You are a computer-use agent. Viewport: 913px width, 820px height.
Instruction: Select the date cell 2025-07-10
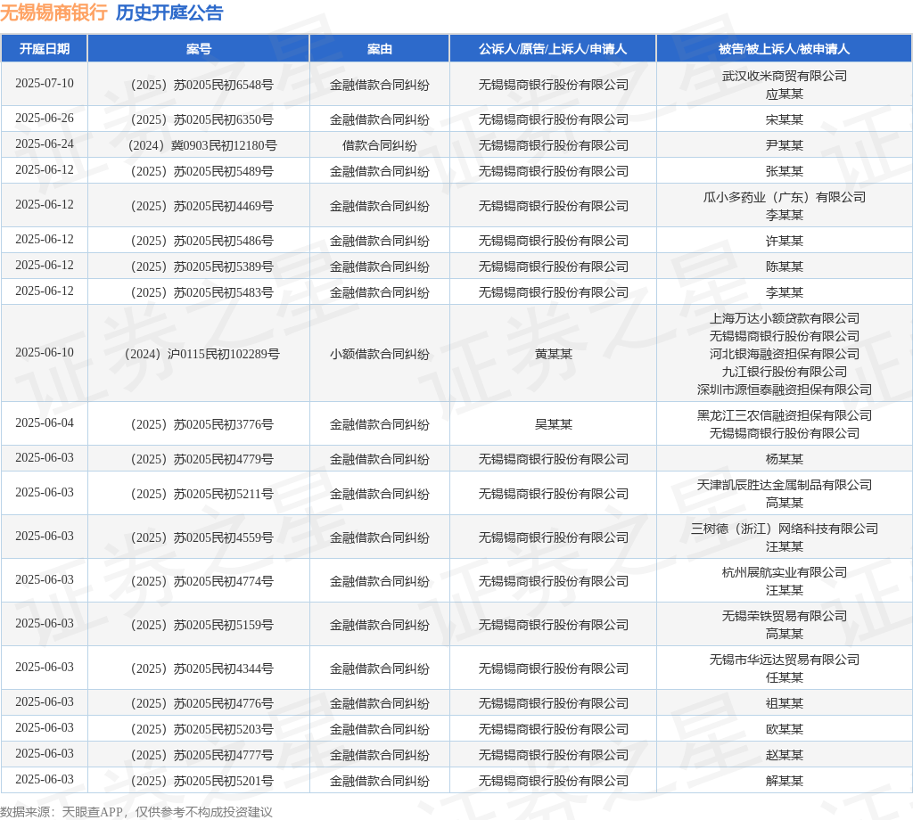[45, 83]
